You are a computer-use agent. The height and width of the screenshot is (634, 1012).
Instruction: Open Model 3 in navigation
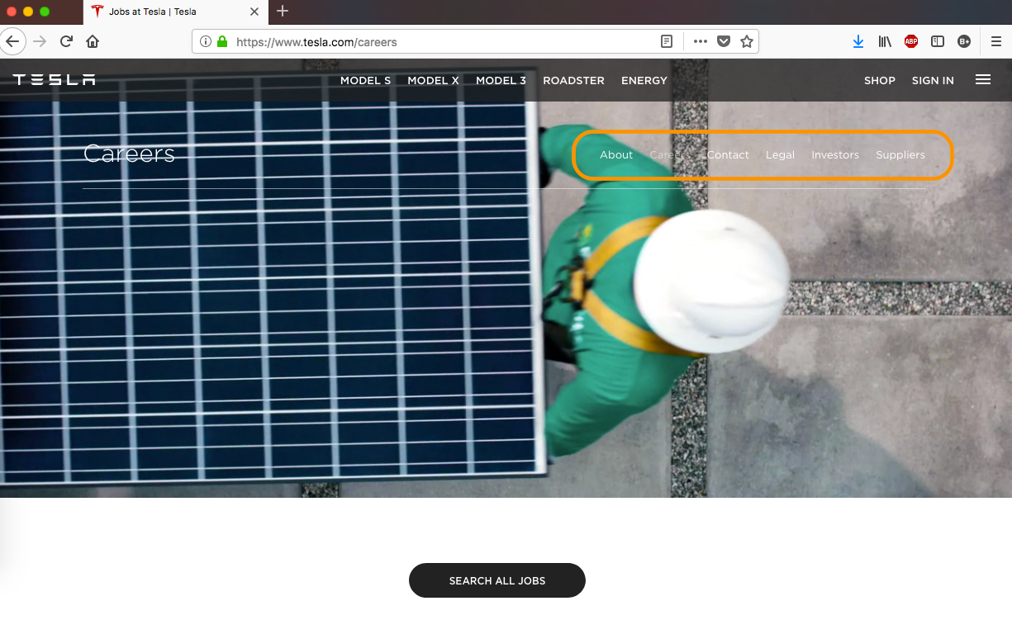[501, 81]
